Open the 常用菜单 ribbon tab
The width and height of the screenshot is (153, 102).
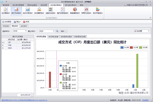point(6,5)
